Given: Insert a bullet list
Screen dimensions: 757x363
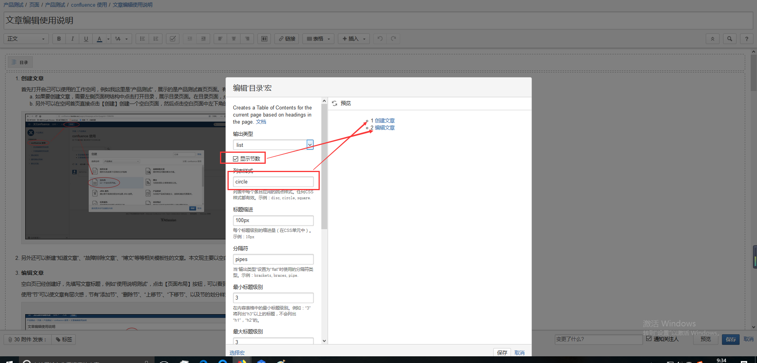Looking at the screenshot, I should (x=142, y=39).
